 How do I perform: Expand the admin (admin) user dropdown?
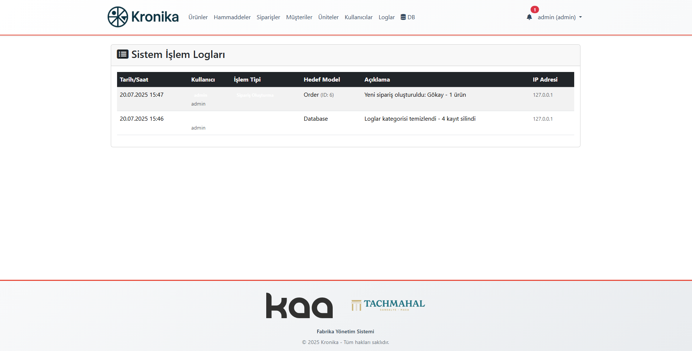point(559,17)
